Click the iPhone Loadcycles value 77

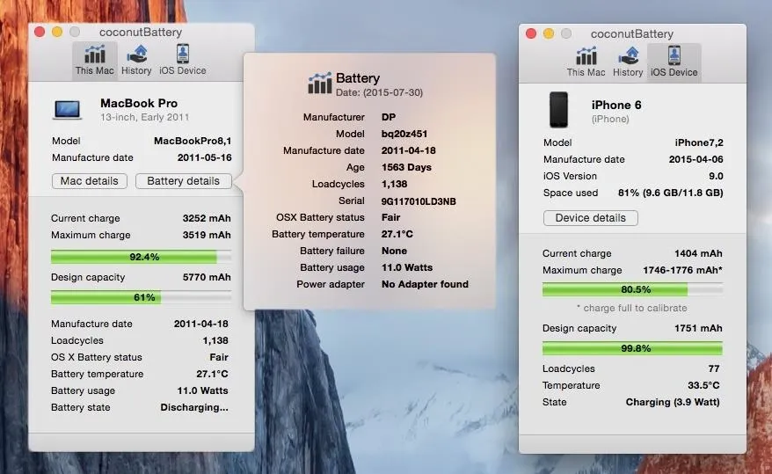714,368
